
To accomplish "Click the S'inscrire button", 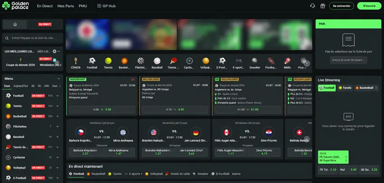I will (369, 6).
